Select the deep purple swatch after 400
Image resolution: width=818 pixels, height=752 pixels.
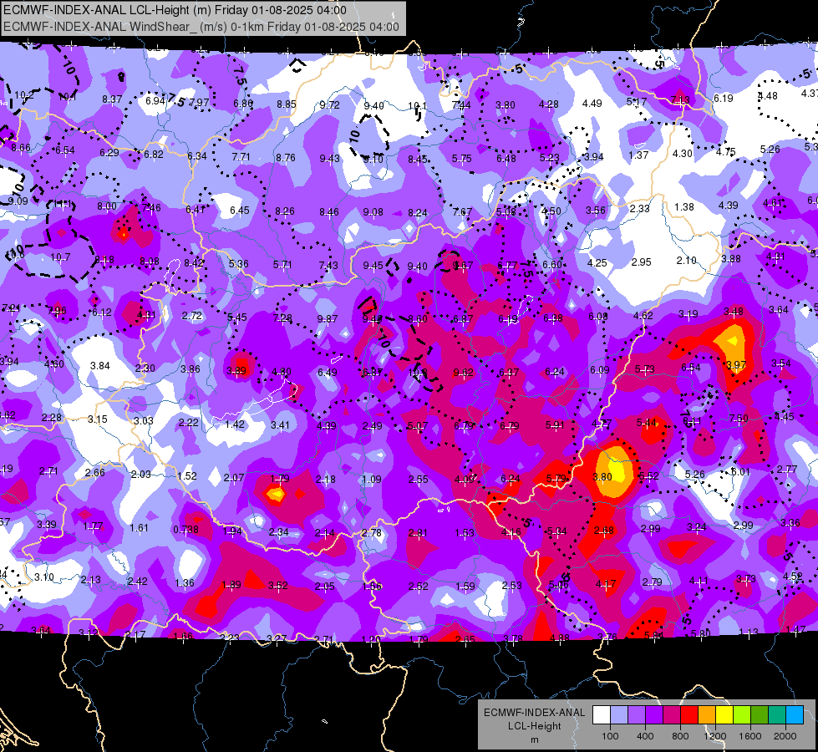click(x=654, y=715)
